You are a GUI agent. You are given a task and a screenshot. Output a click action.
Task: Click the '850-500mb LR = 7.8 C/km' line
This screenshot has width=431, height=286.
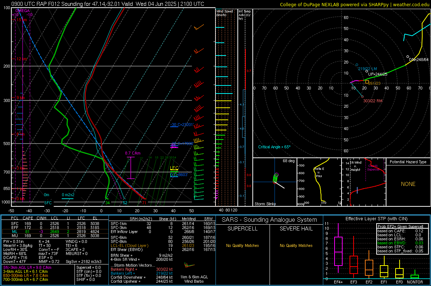pyautogui.click(x=26, y=275)
